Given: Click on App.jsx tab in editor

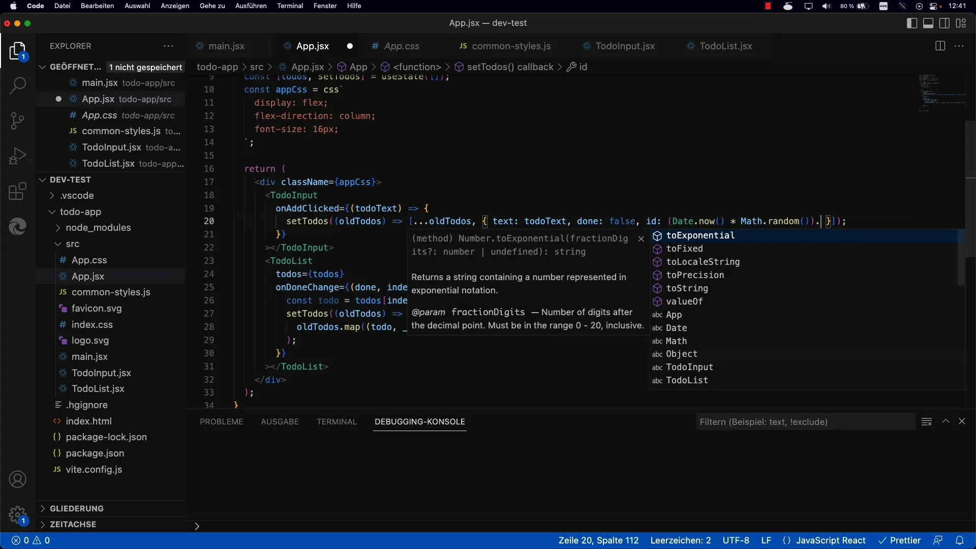Looking at the screenshot, I should coord(312,46).
